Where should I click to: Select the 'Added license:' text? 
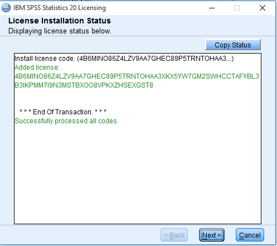tap(37, 67)
